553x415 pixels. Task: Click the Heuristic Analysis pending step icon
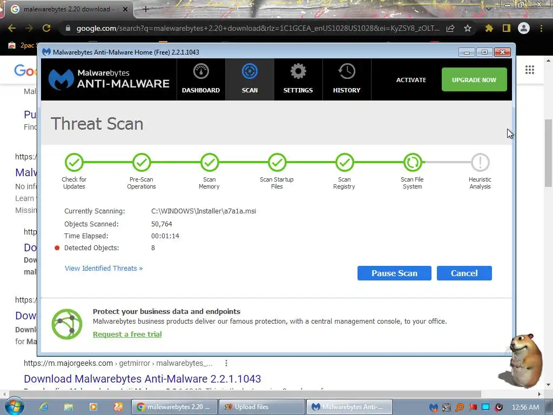pyautogui.click(x=480, y=162)
